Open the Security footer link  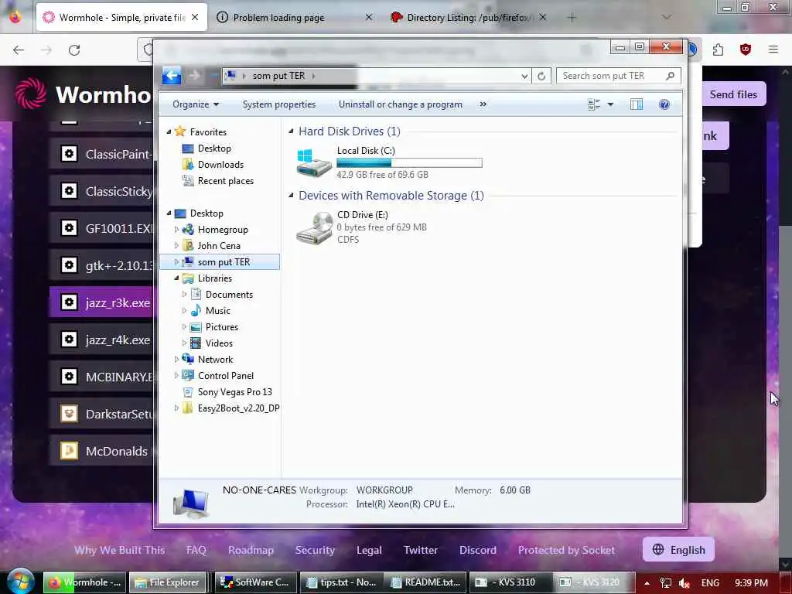tap(315, 550)
